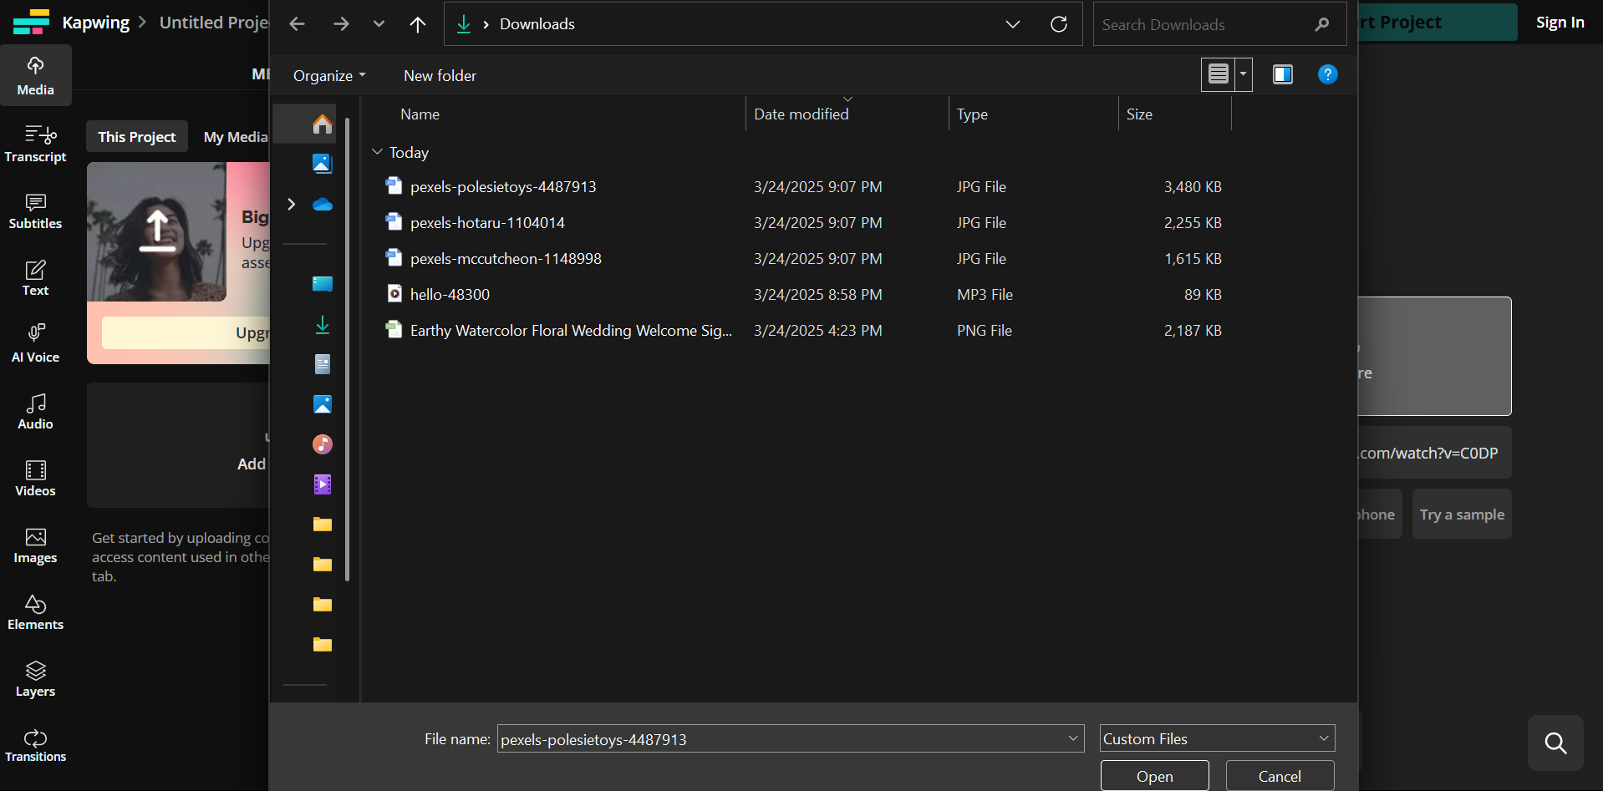Go up one folder level
This screenshot has width=1603, height=791.
[418, 24]
